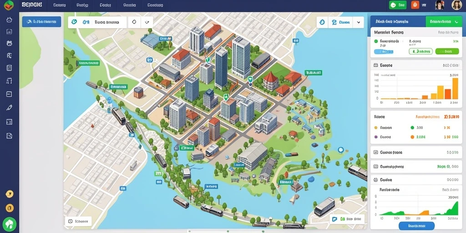Screen dimensions: 466x233
Task: Click the solid green button in first card
Action: point(447,51)
